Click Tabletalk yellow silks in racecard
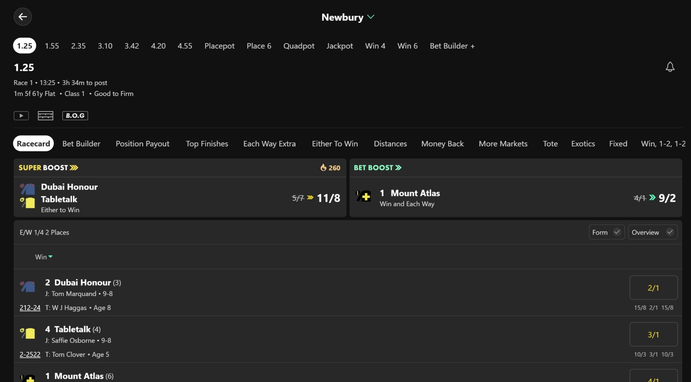The image size is (691, 382). (27, 333)
